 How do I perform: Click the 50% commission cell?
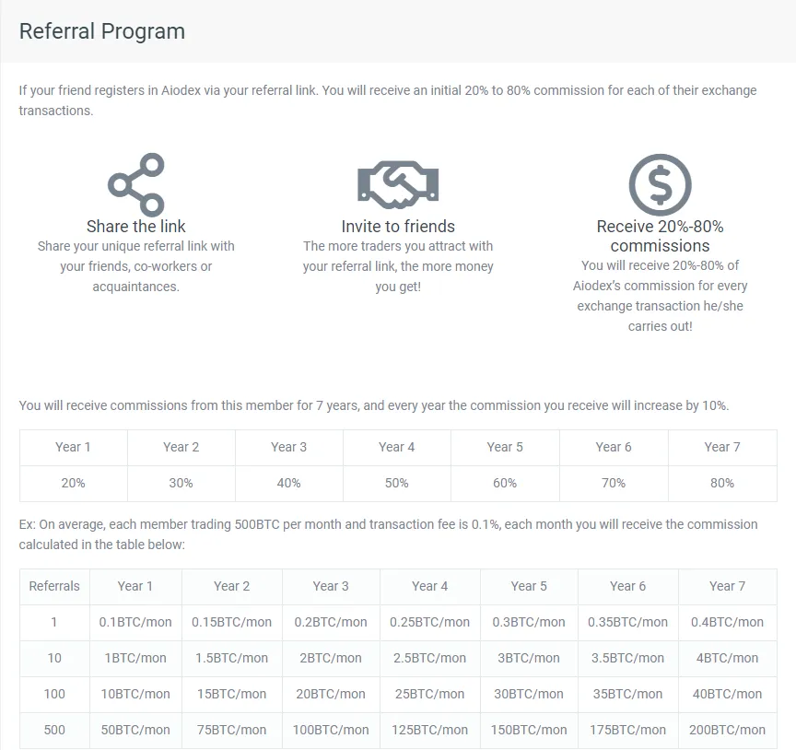click(x=396, y=483)
